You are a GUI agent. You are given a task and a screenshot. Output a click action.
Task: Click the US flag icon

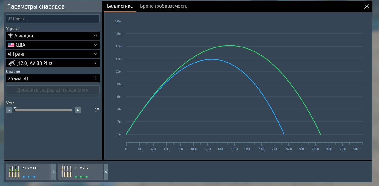pos(11,45)
